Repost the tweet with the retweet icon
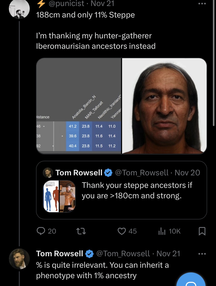This screenshot has width=216, height=286. [81, 231]
